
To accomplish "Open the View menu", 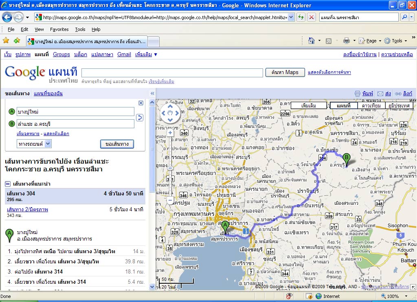I will click(39, 29).
